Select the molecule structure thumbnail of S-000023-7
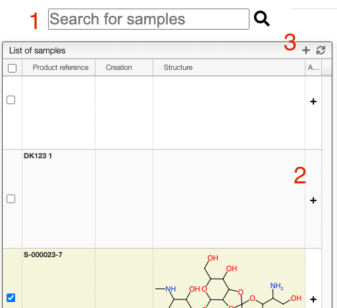Viewport: 337px width, 308px height. [228, 282]
